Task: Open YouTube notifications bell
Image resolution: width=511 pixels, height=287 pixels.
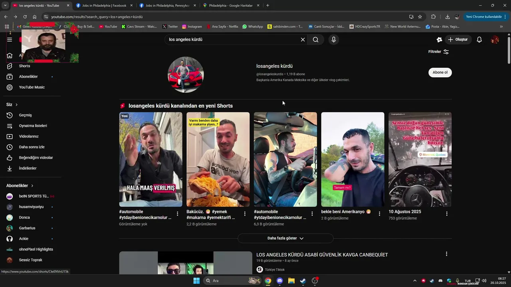Action: [x=479, y=39]
